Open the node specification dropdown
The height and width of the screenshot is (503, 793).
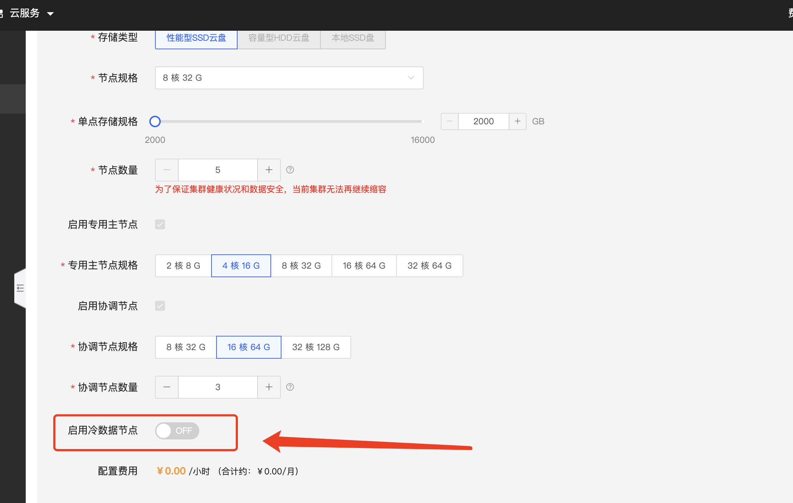pos(289,78)
